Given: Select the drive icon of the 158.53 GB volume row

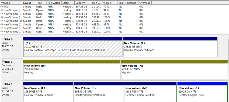Looking at the screenshot, I should coord(2,17).
